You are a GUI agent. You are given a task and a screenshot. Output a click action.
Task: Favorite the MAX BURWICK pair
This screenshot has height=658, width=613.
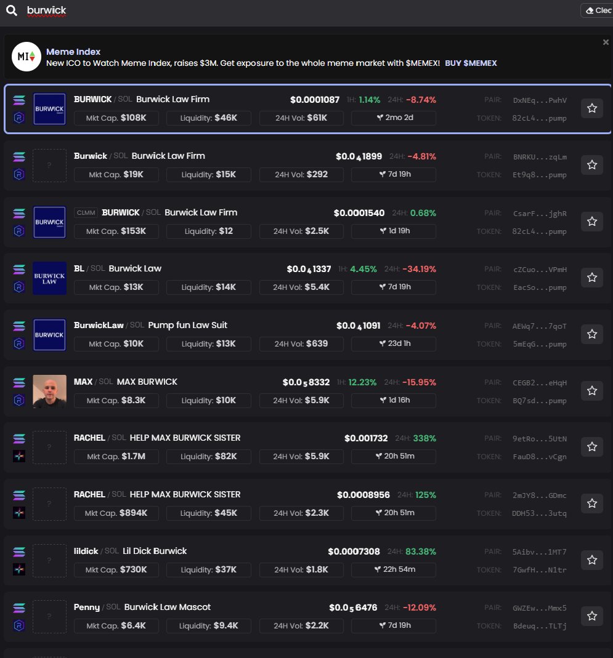tap(592, 391)
